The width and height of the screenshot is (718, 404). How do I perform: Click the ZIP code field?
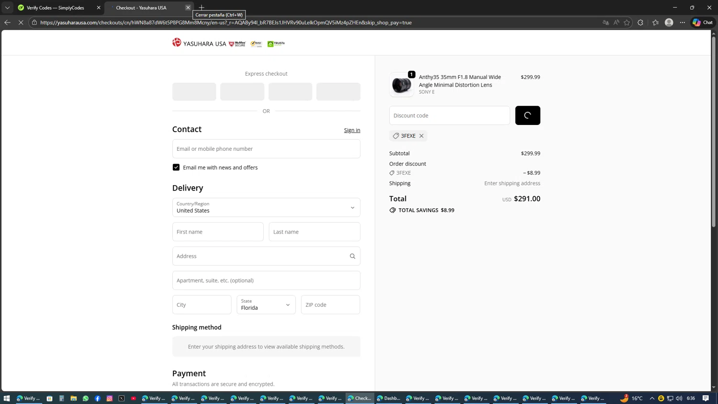(x=330, y=304)
